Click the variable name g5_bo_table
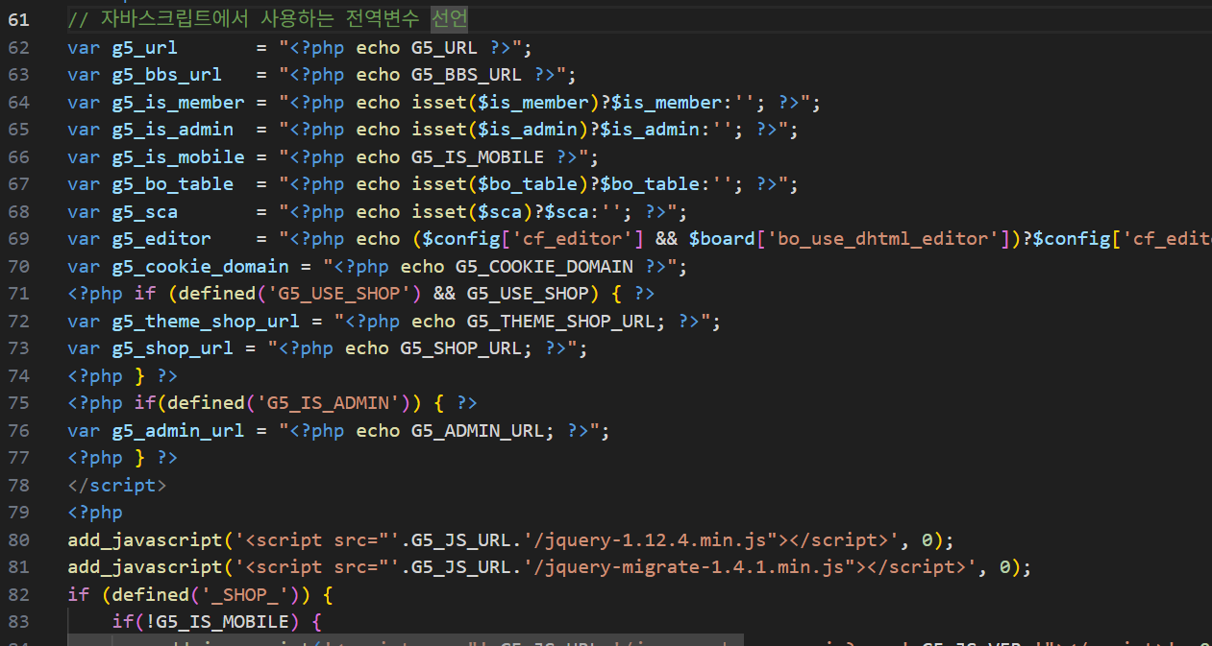 172,183
